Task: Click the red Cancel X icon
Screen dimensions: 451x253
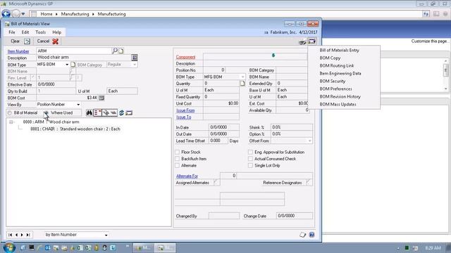Action: (55, 41)
